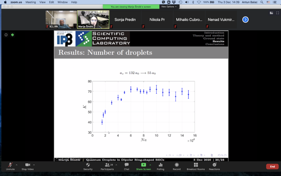Click the Time Machine menu bar icon
The width and height of the screenshot is (281, 176).
coord(181,2)
